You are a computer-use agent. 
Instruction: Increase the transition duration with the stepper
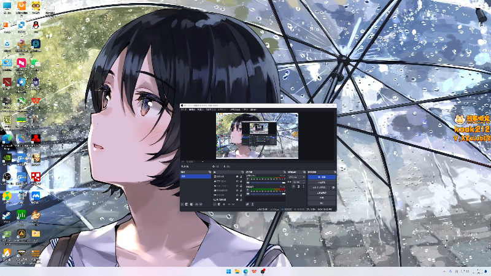click(x=304, y=181)
